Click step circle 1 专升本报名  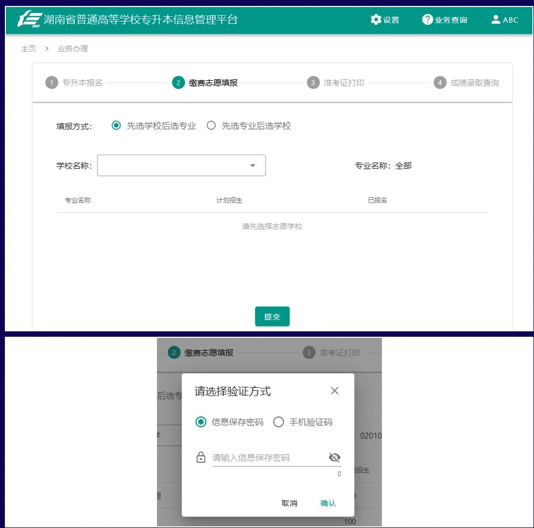tap(51, 83)
